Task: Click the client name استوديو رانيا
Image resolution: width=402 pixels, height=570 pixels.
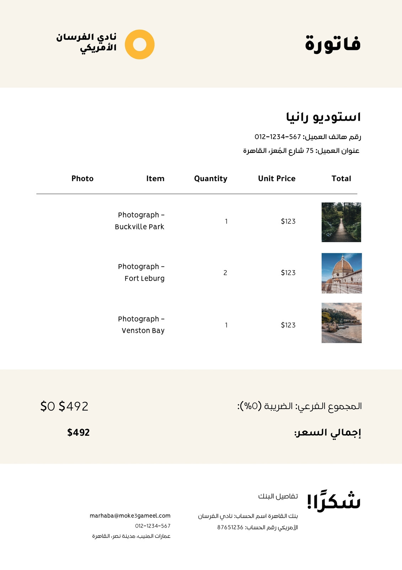Action: pos(323,117)
